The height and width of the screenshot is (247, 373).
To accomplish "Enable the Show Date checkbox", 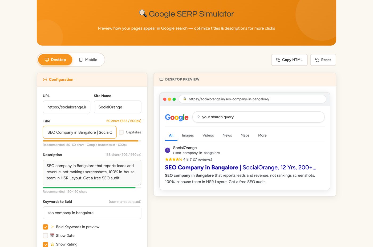I will pos(46,236).
